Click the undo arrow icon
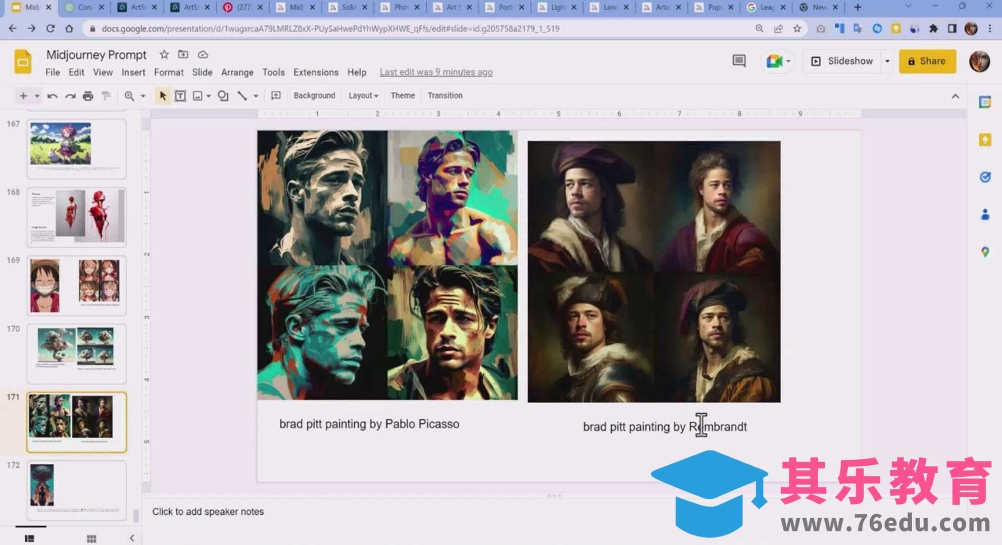 tap(52, 95)
